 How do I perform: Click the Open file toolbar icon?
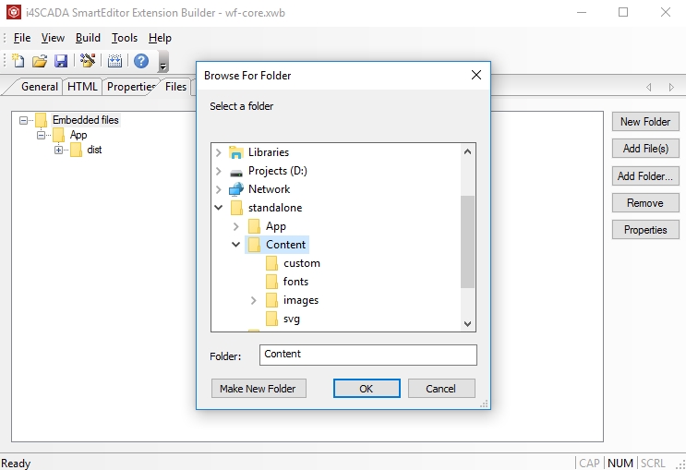(x=40, y=60)
